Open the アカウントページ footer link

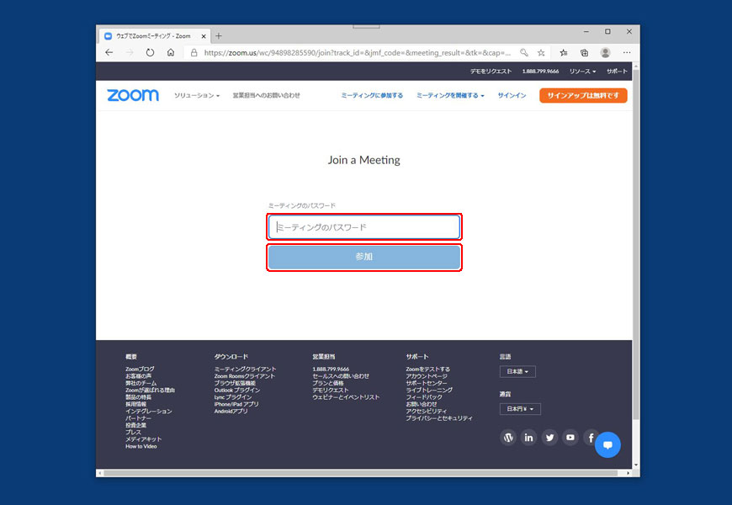point(427,376)
